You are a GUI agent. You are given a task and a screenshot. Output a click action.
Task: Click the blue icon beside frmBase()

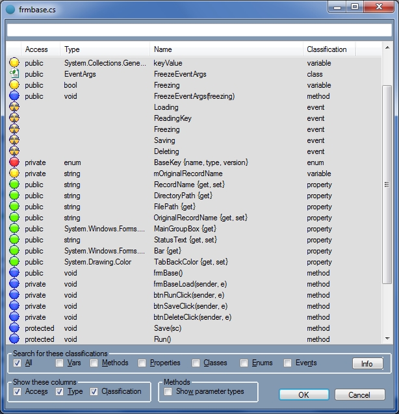coord(14,273)
